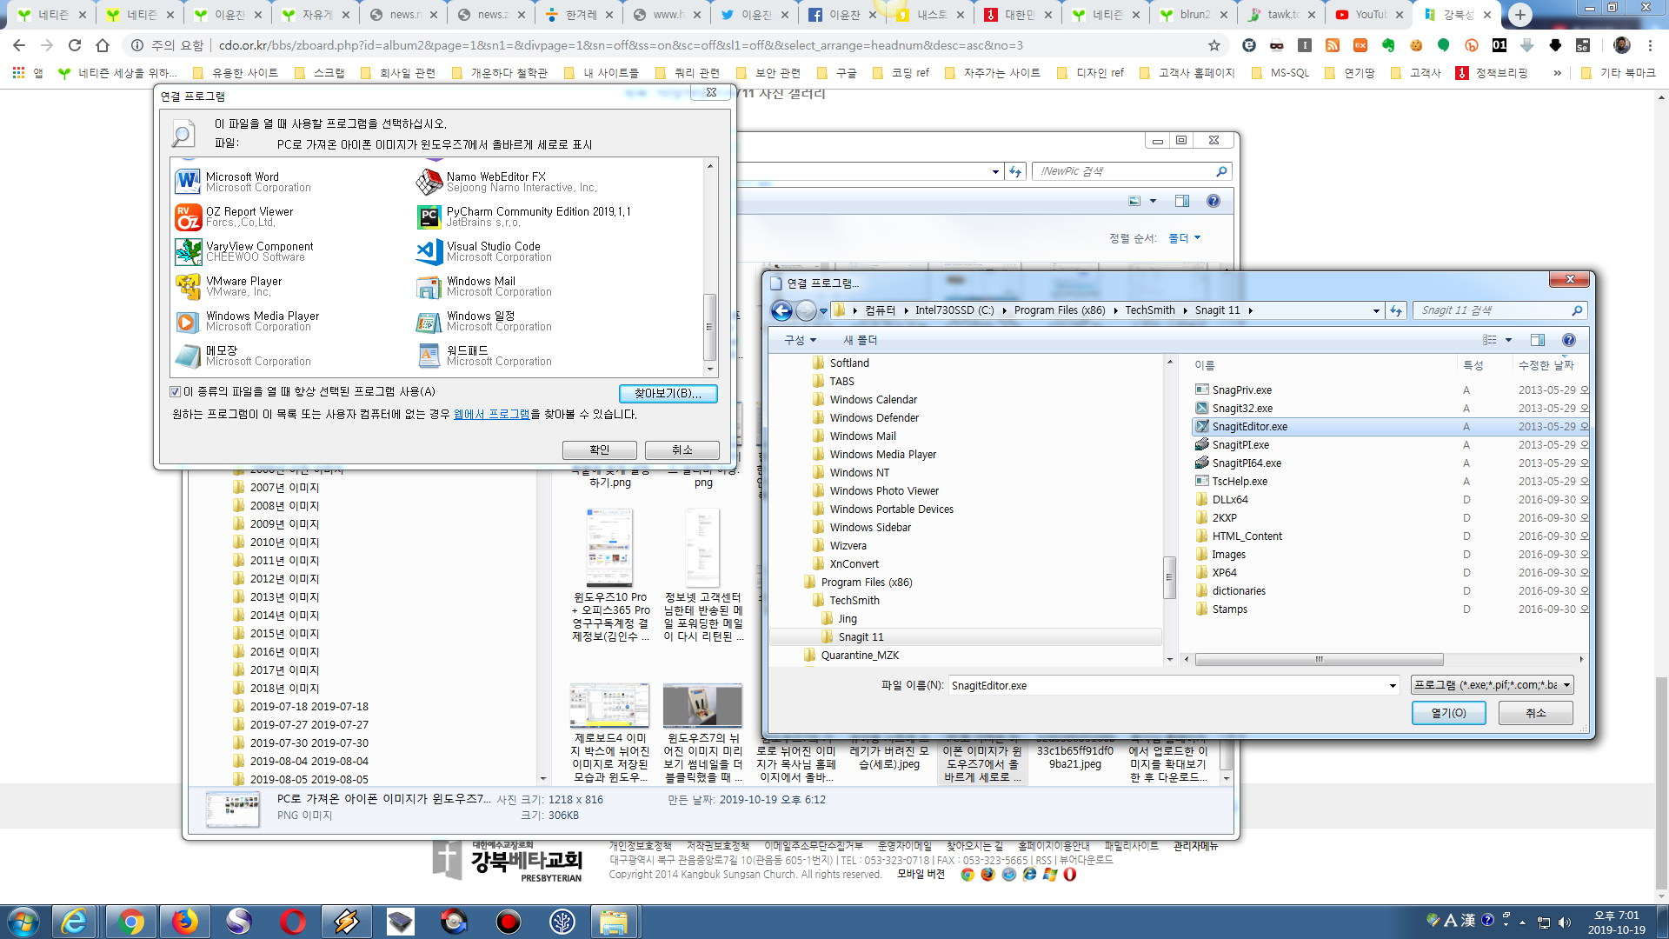Toggle preview pane in Snagit 11 dialog
1669x939 pixels.
(1537, 340)
